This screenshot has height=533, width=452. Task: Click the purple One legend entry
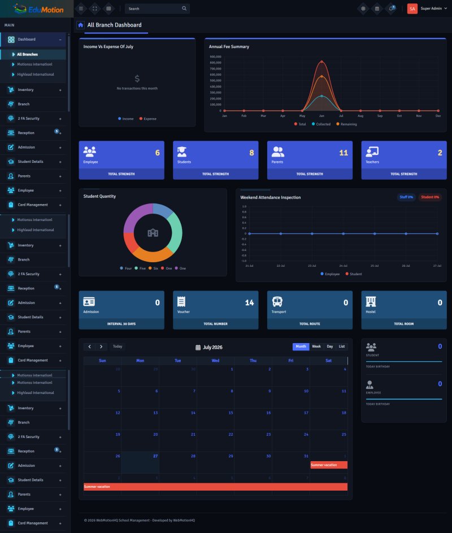[180, 268]
